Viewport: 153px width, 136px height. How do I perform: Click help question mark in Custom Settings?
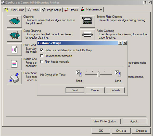[x=120, y=43]
